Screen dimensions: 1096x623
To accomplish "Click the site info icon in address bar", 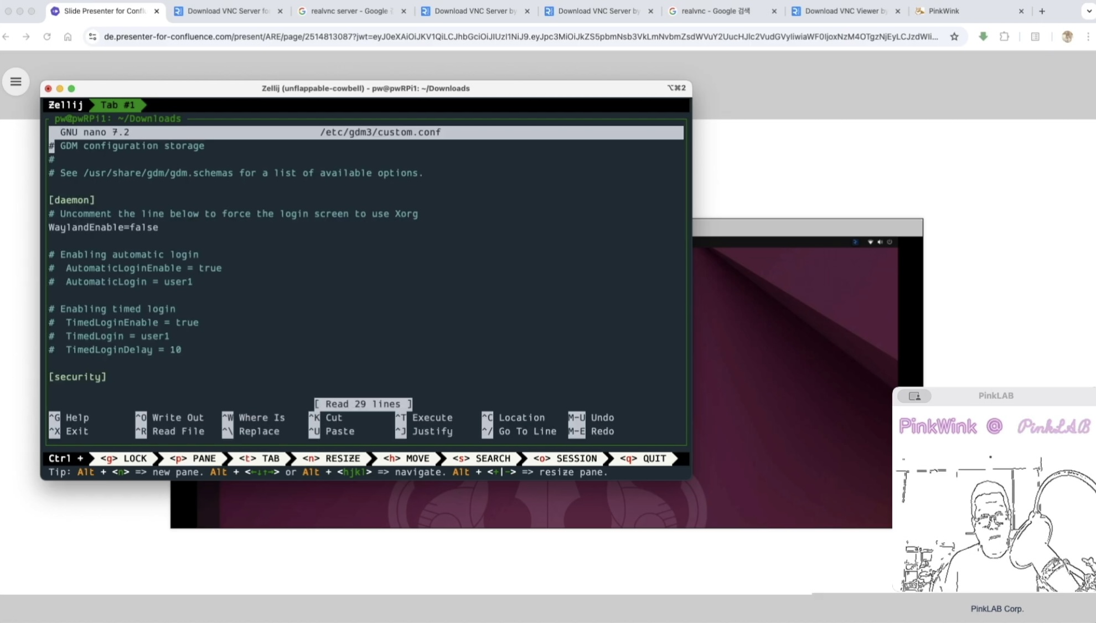I will point(92,37).
